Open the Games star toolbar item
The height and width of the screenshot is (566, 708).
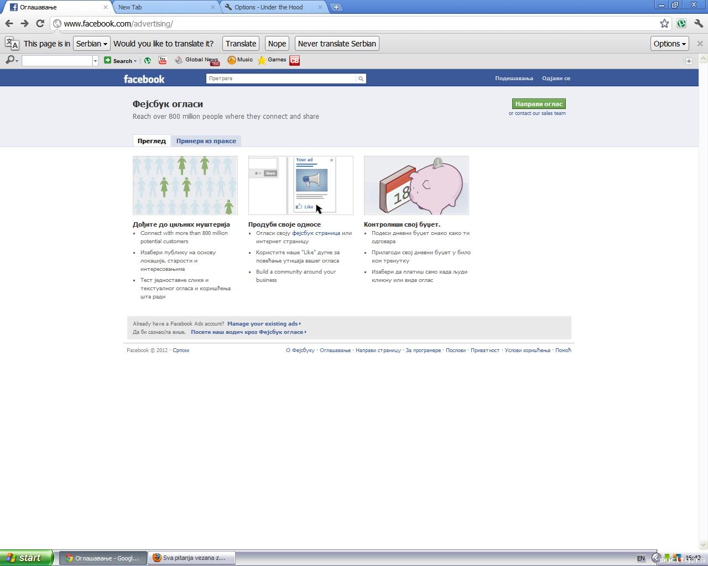[272, 60]
